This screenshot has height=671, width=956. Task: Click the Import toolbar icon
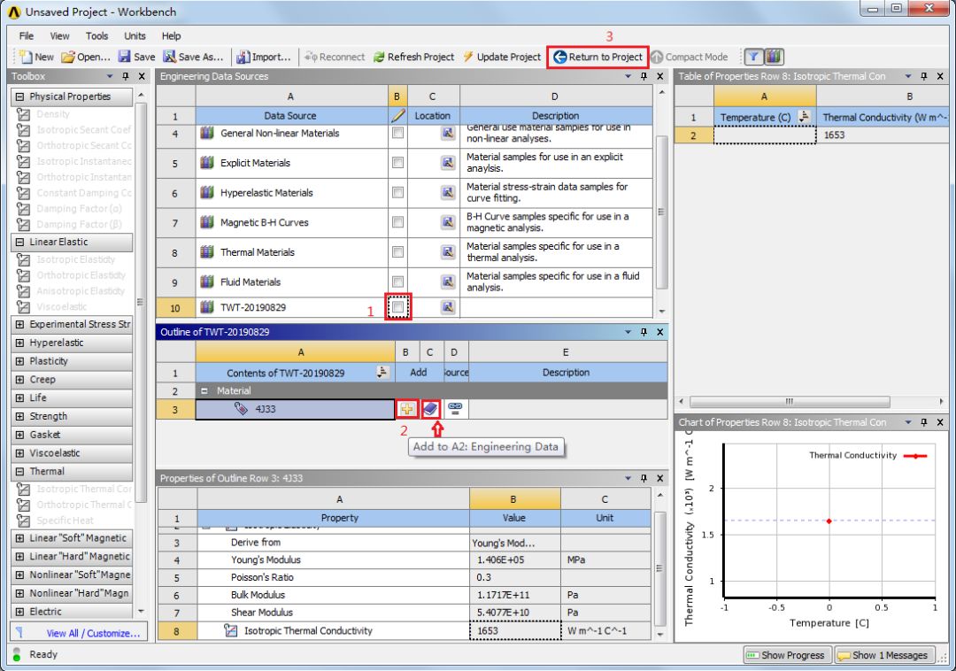coord(243,57)
